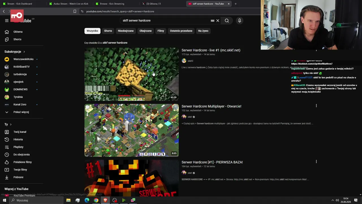
Task: Open File Explorer from the taskbar
Action: (68, 200)
